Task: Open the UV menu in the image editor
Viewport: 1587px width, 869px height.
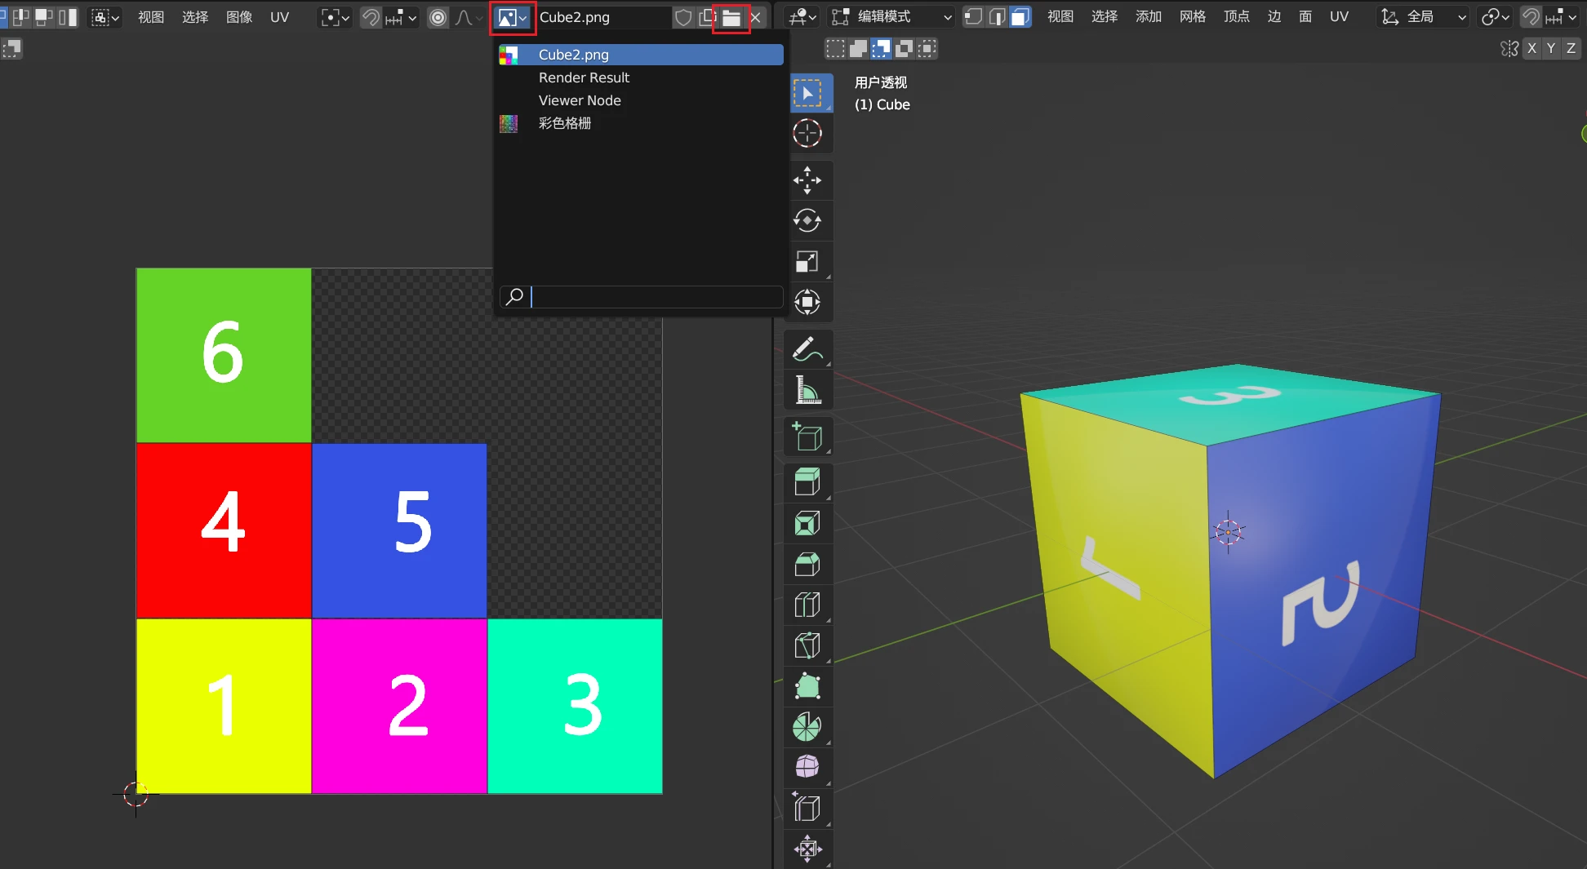Action: (280, 16)
